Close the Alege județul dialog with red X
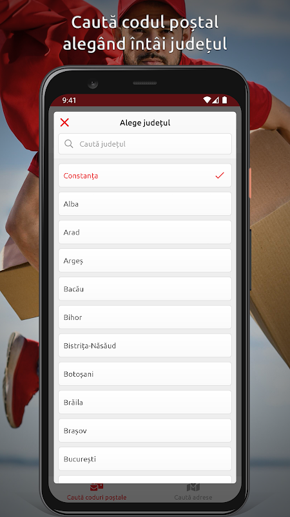This screenshot has width=290, height=517. pos(65,123)
